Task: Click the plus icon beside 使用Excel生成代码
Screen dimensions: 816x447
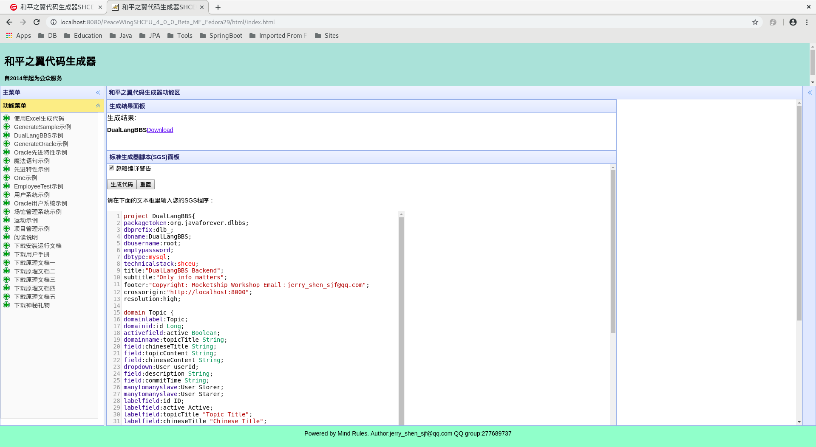Action: (6, 118)
